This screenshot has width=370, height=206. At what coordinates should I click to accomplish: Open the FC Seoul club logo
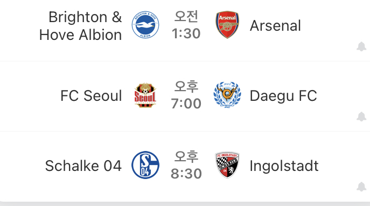(x=145, y=95)
